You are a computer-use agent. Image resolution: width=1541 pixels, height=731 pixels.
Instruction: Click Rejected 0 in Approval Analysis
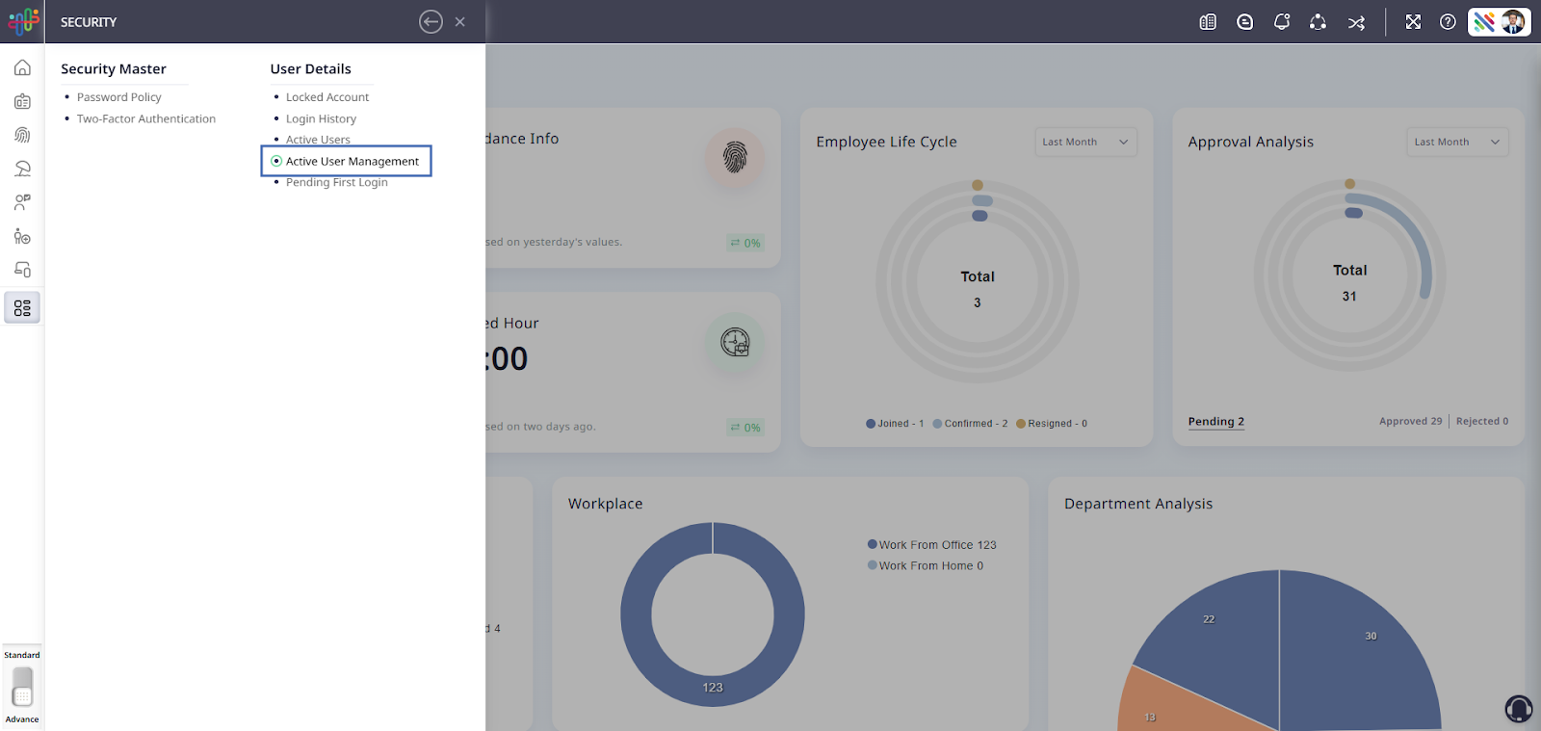1482,421
